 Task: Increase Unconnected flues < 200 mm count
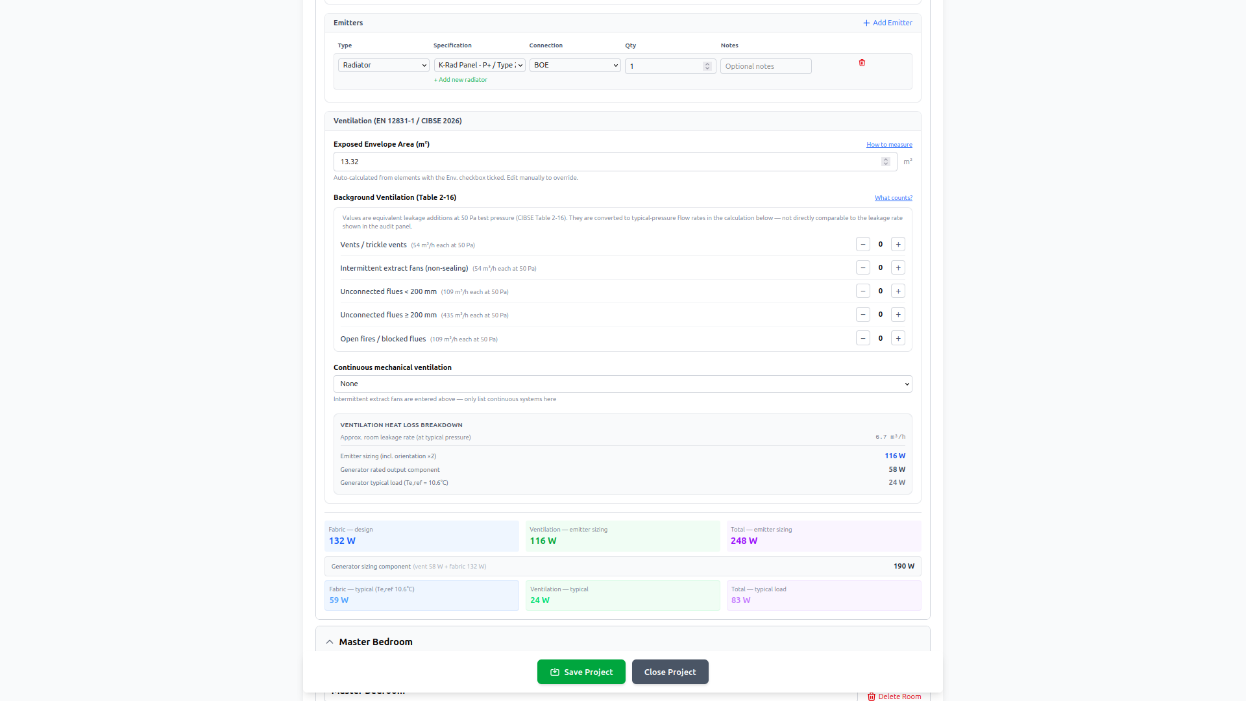click(898, 291)
